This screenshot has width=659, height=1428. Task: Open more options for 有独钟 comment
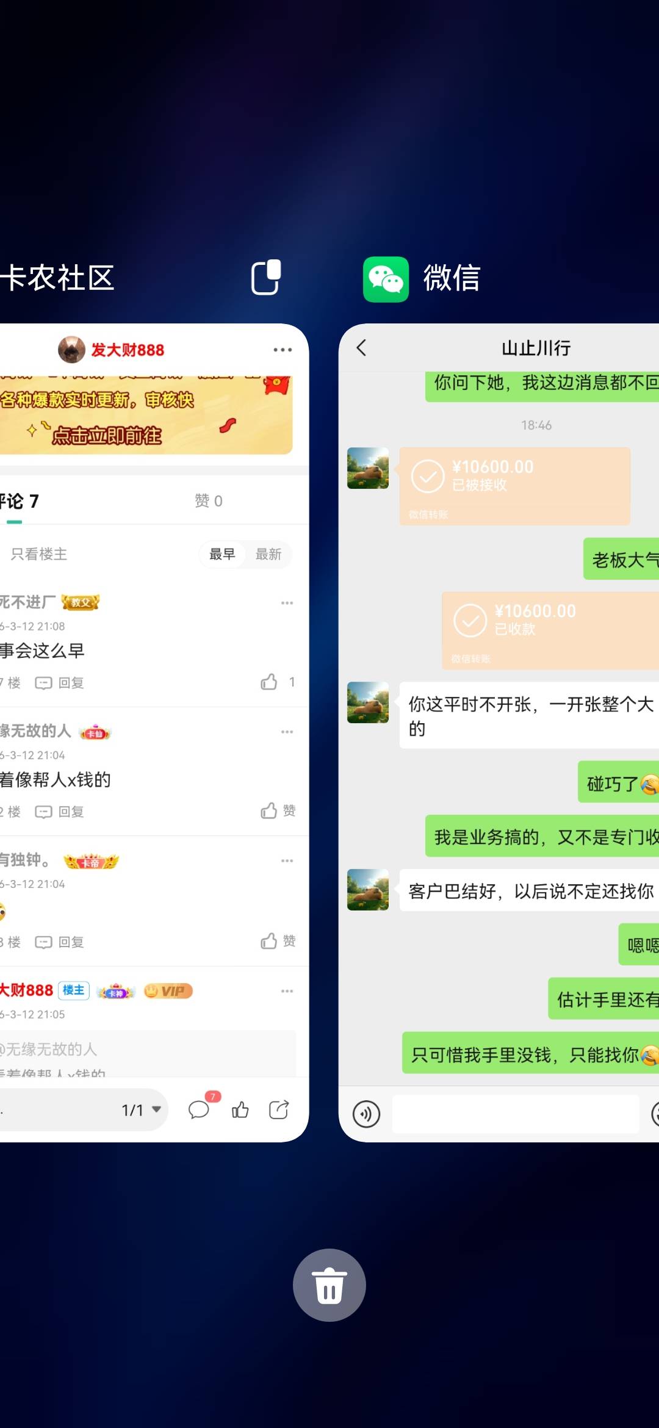pyautogui.click(x=287, y=860)
